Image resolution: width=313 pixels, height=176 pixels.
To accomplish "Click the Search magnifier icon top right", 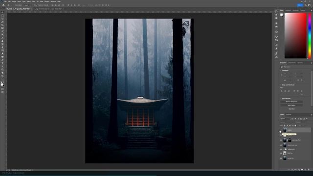I will tap(306, 5).
